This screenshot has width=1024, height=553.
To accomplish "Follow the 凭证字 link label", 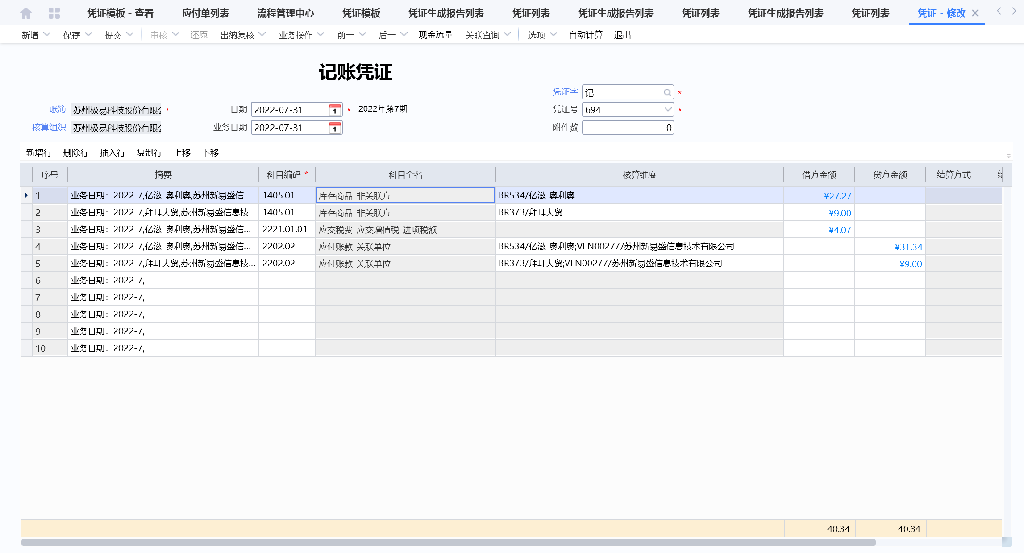I will tap(565, 91).
